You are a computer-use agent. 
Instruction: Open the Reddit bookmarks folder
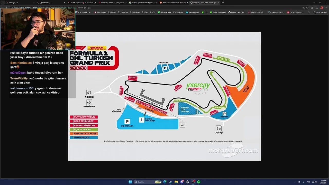pos(112,12)
